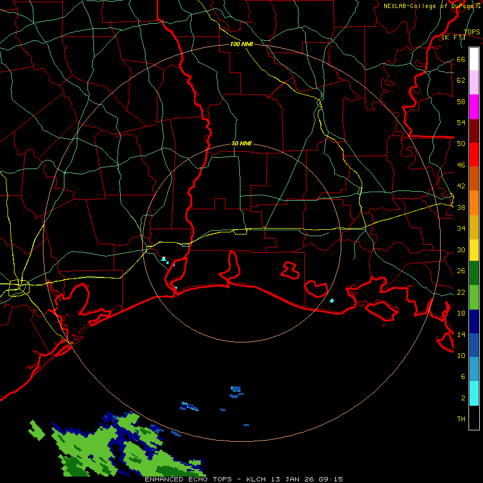The height and width of the screenshot is (483, 483).
Task: Select the bright red legend swatch
Action: [x=474, y=155]
